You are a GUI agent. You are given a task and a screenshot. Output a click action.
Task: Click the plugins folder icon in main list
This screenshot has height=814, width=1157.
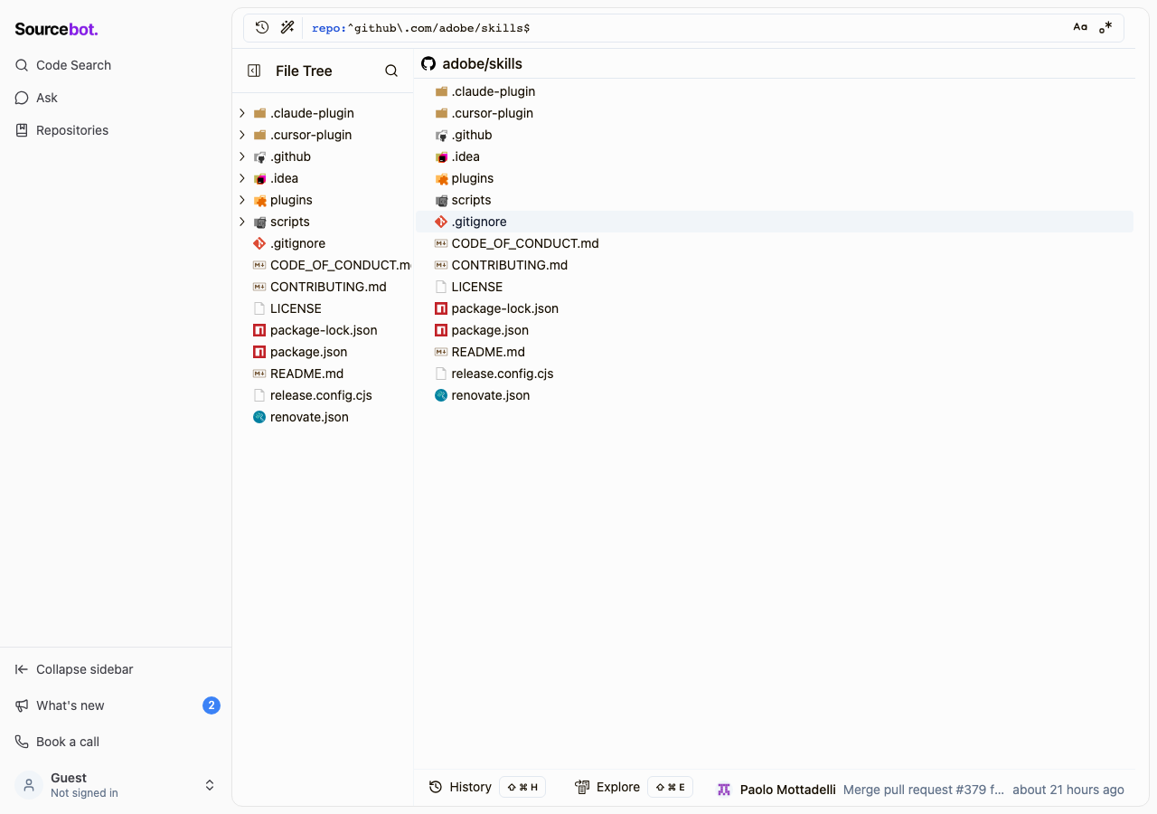click(441, 178)
